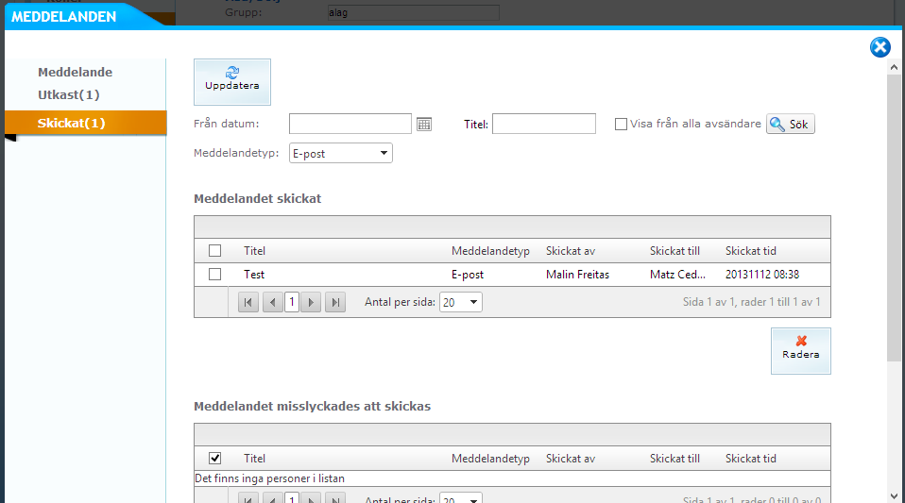Viewport: 905px width, 503px height.
Task: Sort sent table by Skickat tid header
Action: pos(751,251)
